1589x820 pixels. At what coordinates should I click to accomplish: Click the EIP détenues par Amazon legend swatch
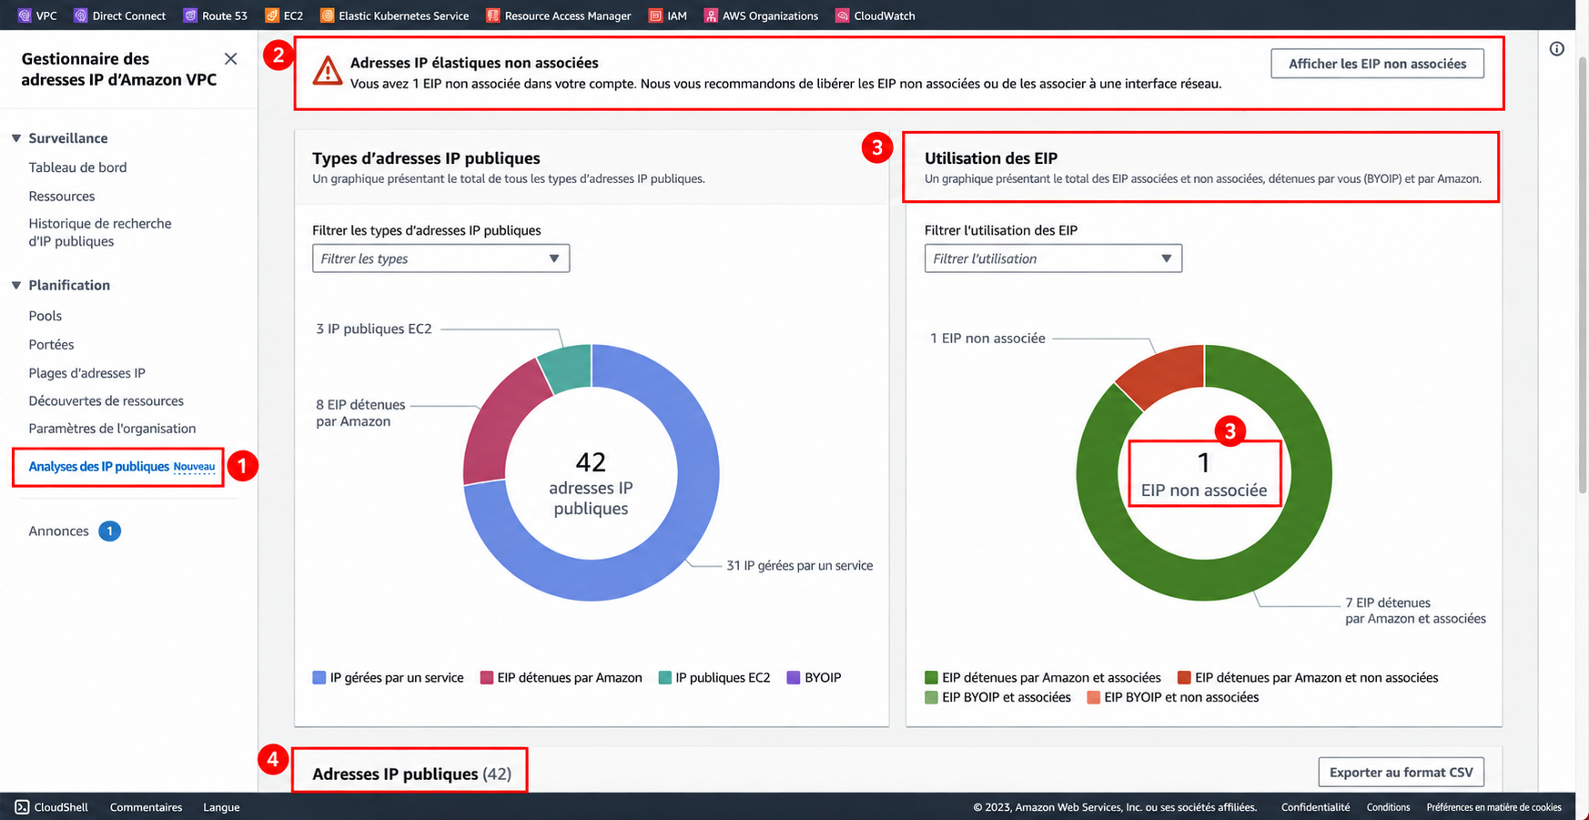tap(487, 678)
